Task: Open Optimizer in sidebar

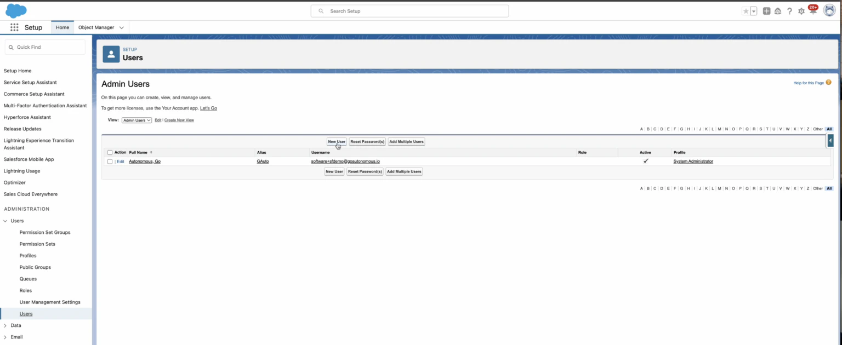Action: pos(15,182)
